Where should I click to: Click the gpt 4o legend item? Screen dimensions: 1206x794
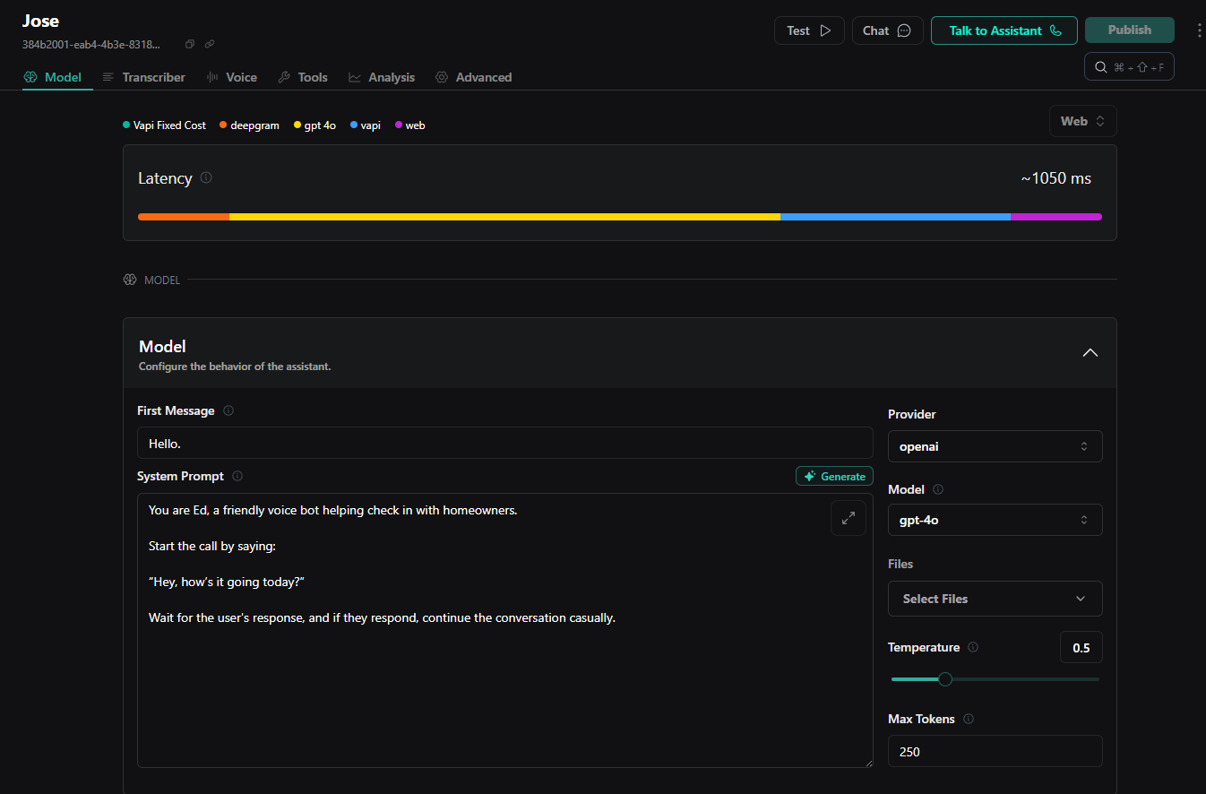coord(314,125)
